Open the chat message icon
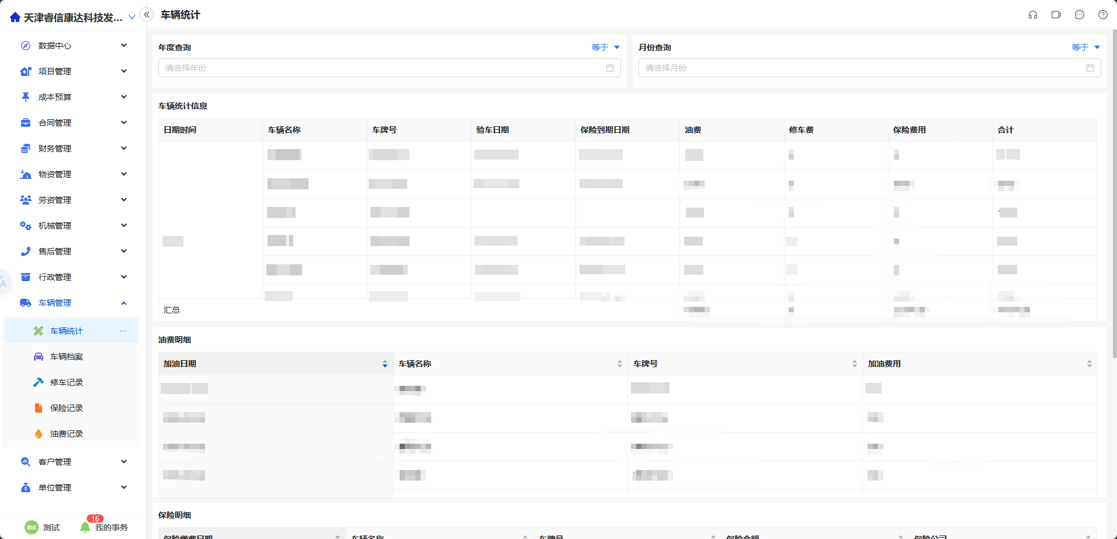The image size is (1117, 539). click(x=1079, y=15)
